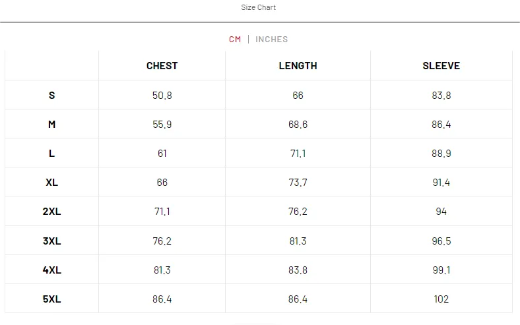Click sleeve value 88,9 for size L

441,153
